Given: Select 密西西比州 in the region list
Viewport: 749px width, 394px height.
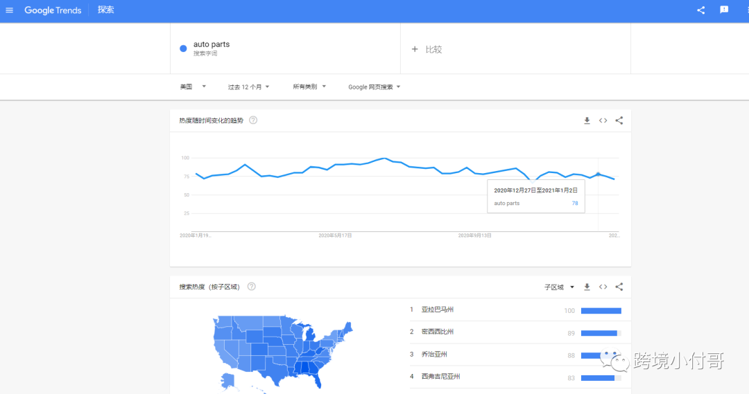Looking at the screenshot, I should tap(437, 332).
